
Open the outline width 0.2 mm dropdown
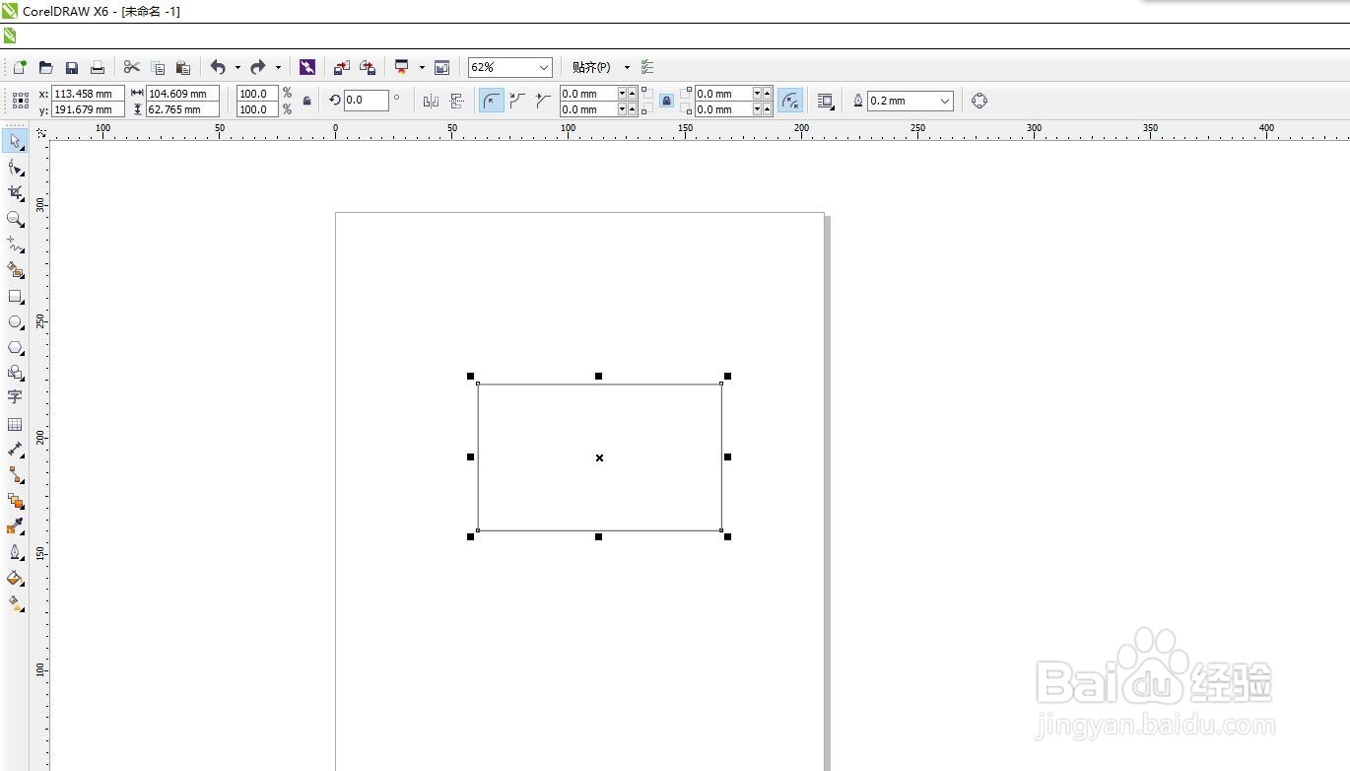945,101
